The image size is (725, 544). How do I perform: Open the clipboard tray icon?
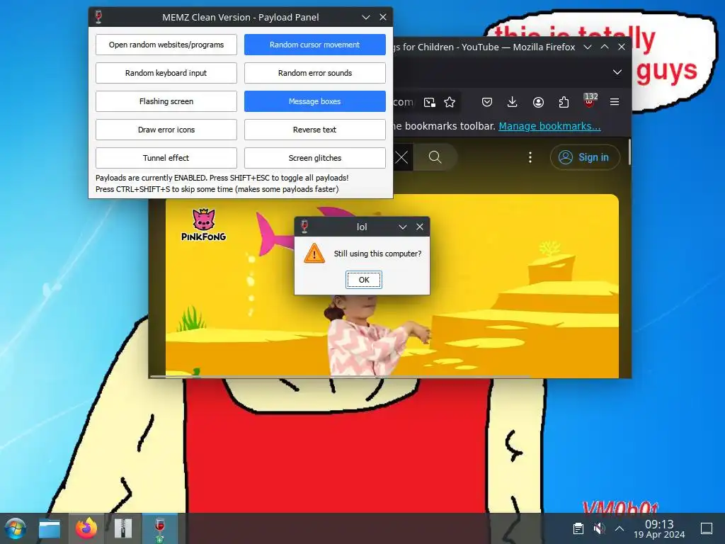tap(578, 528)
